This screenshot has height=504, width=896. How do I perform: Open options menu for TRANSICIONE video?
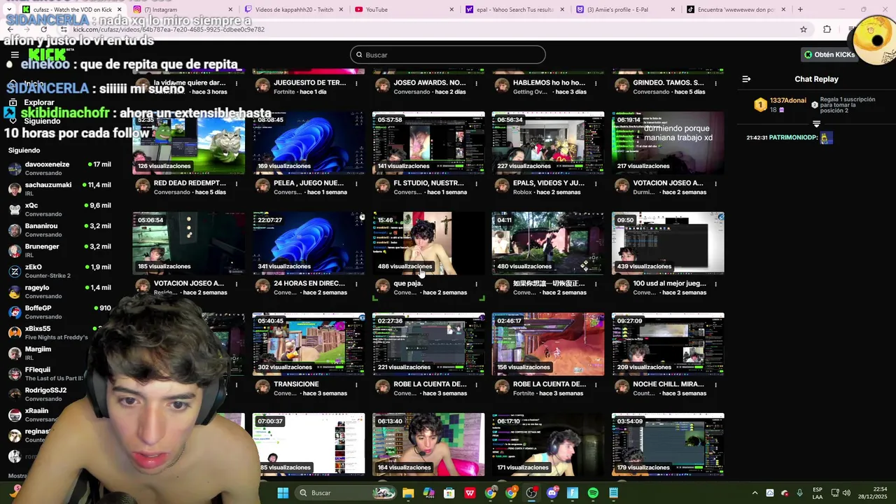(x=357, y=385)
